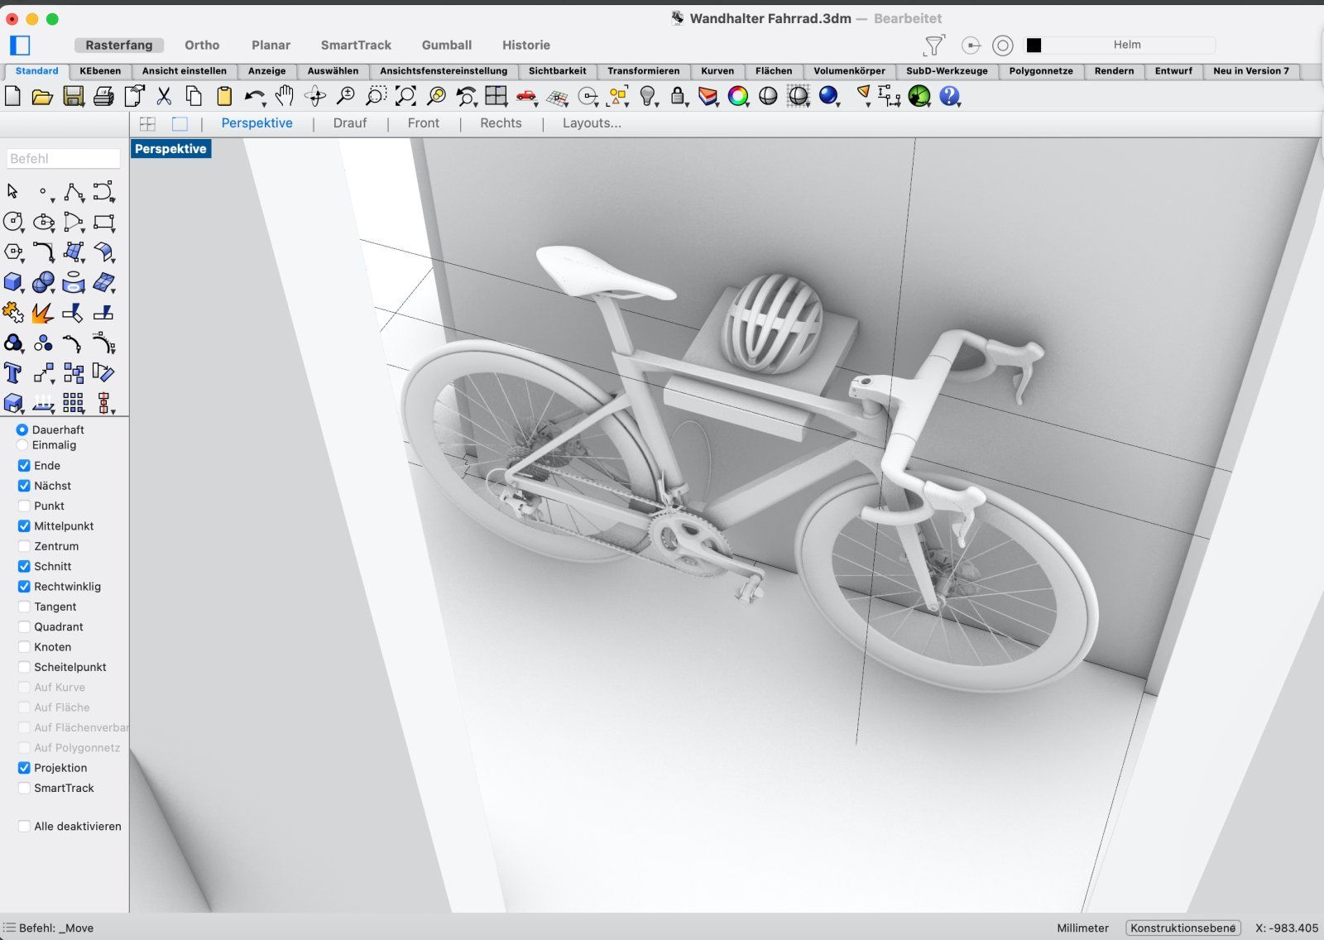This screenshot has height=940, width=1324.
Task: Toggle the Gumball button
Action: point(446,46)
